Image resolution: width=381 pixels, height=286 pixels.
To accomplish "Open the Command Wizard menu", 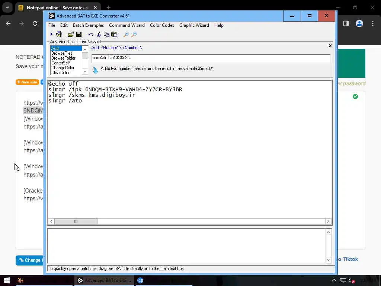I will 127,25.
